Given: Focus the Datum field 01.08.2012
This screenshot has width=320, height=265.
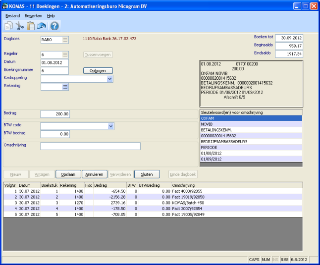Looking at the screenshot, I should pos(54,62).
